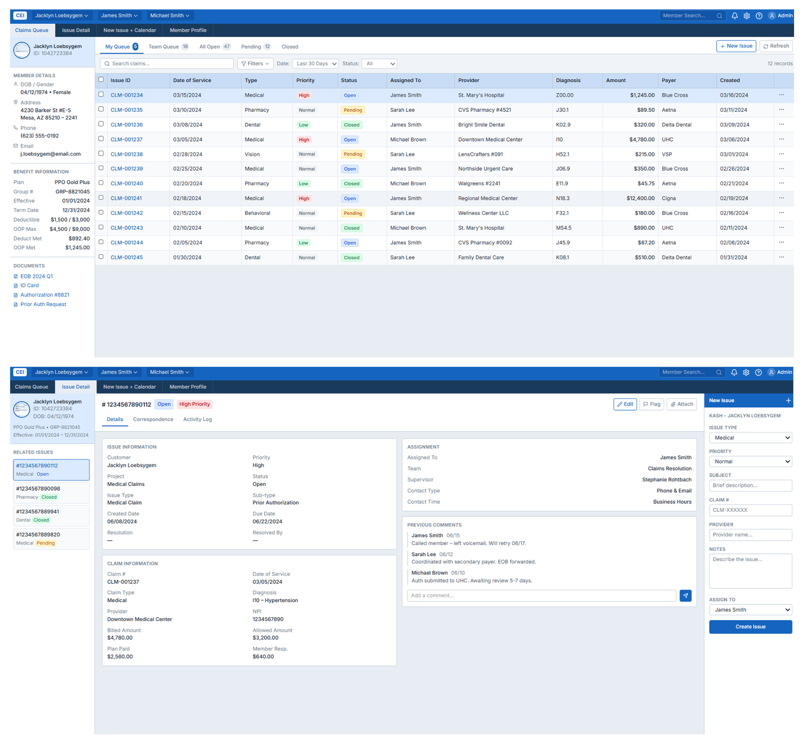This screenshot has width=802, height=743.
Task: Check the box for claim CLM-001234
Action: [101, 94]
